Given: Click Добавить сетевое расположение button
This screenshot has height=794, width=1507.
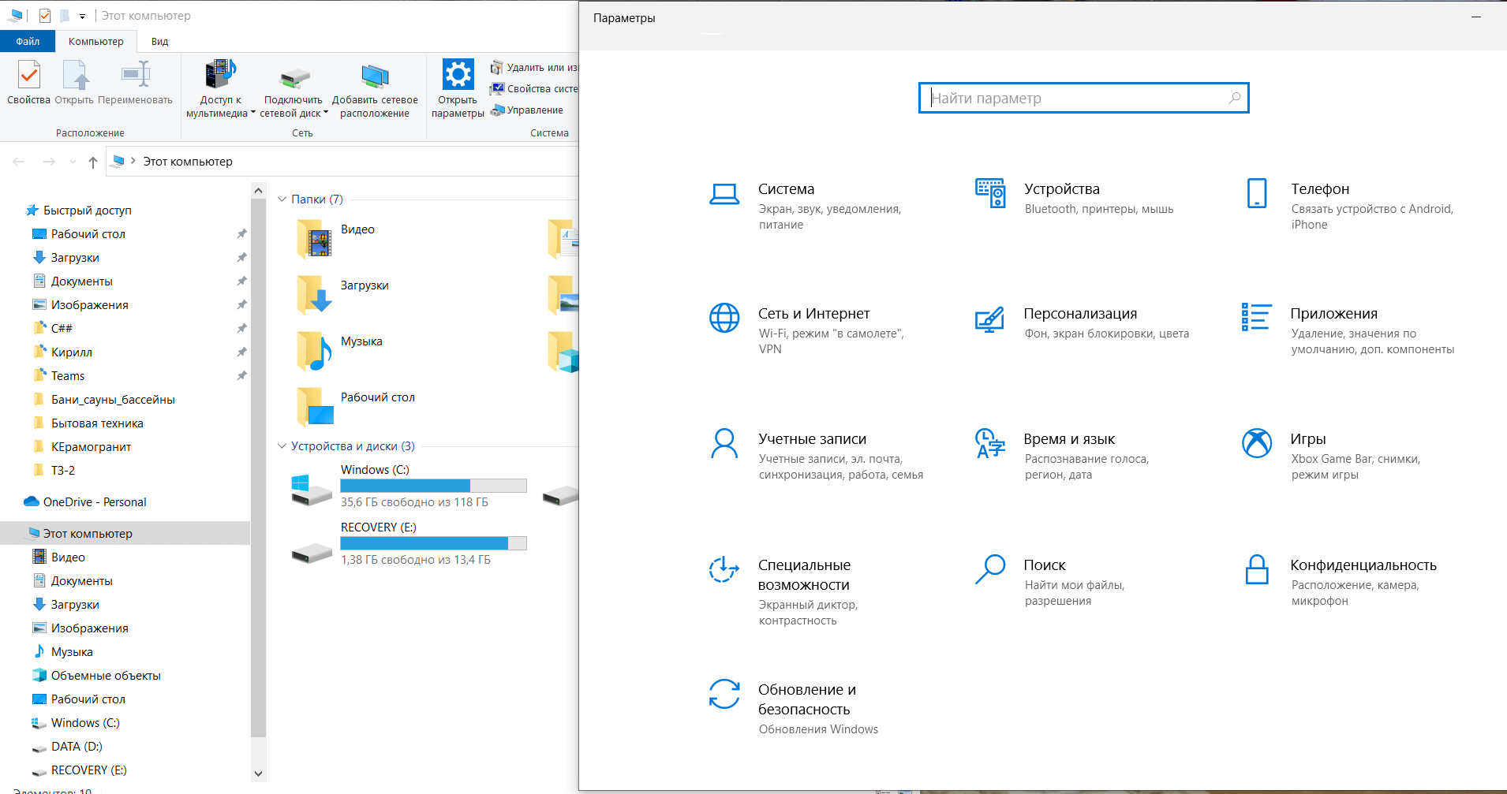Looking at the screenshot, I should pos(375,89).
